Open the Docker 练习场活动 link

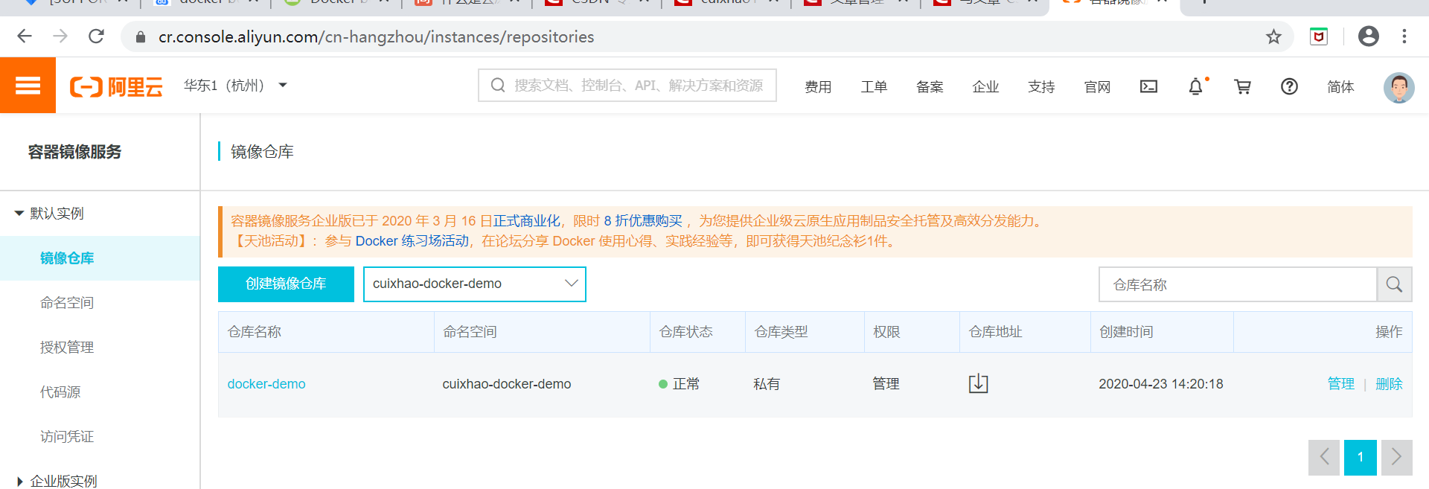412,241
